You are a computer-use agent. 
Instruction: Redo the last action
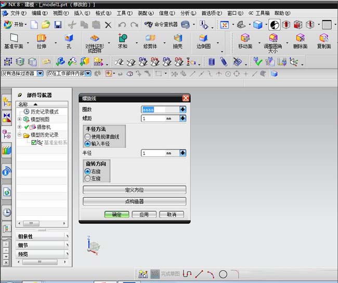134,25
